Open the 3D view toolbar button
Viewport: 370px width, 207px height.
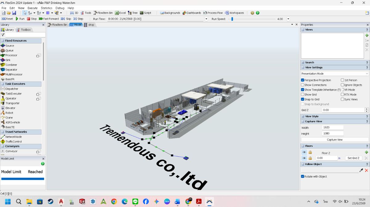(x=74, y=13)
